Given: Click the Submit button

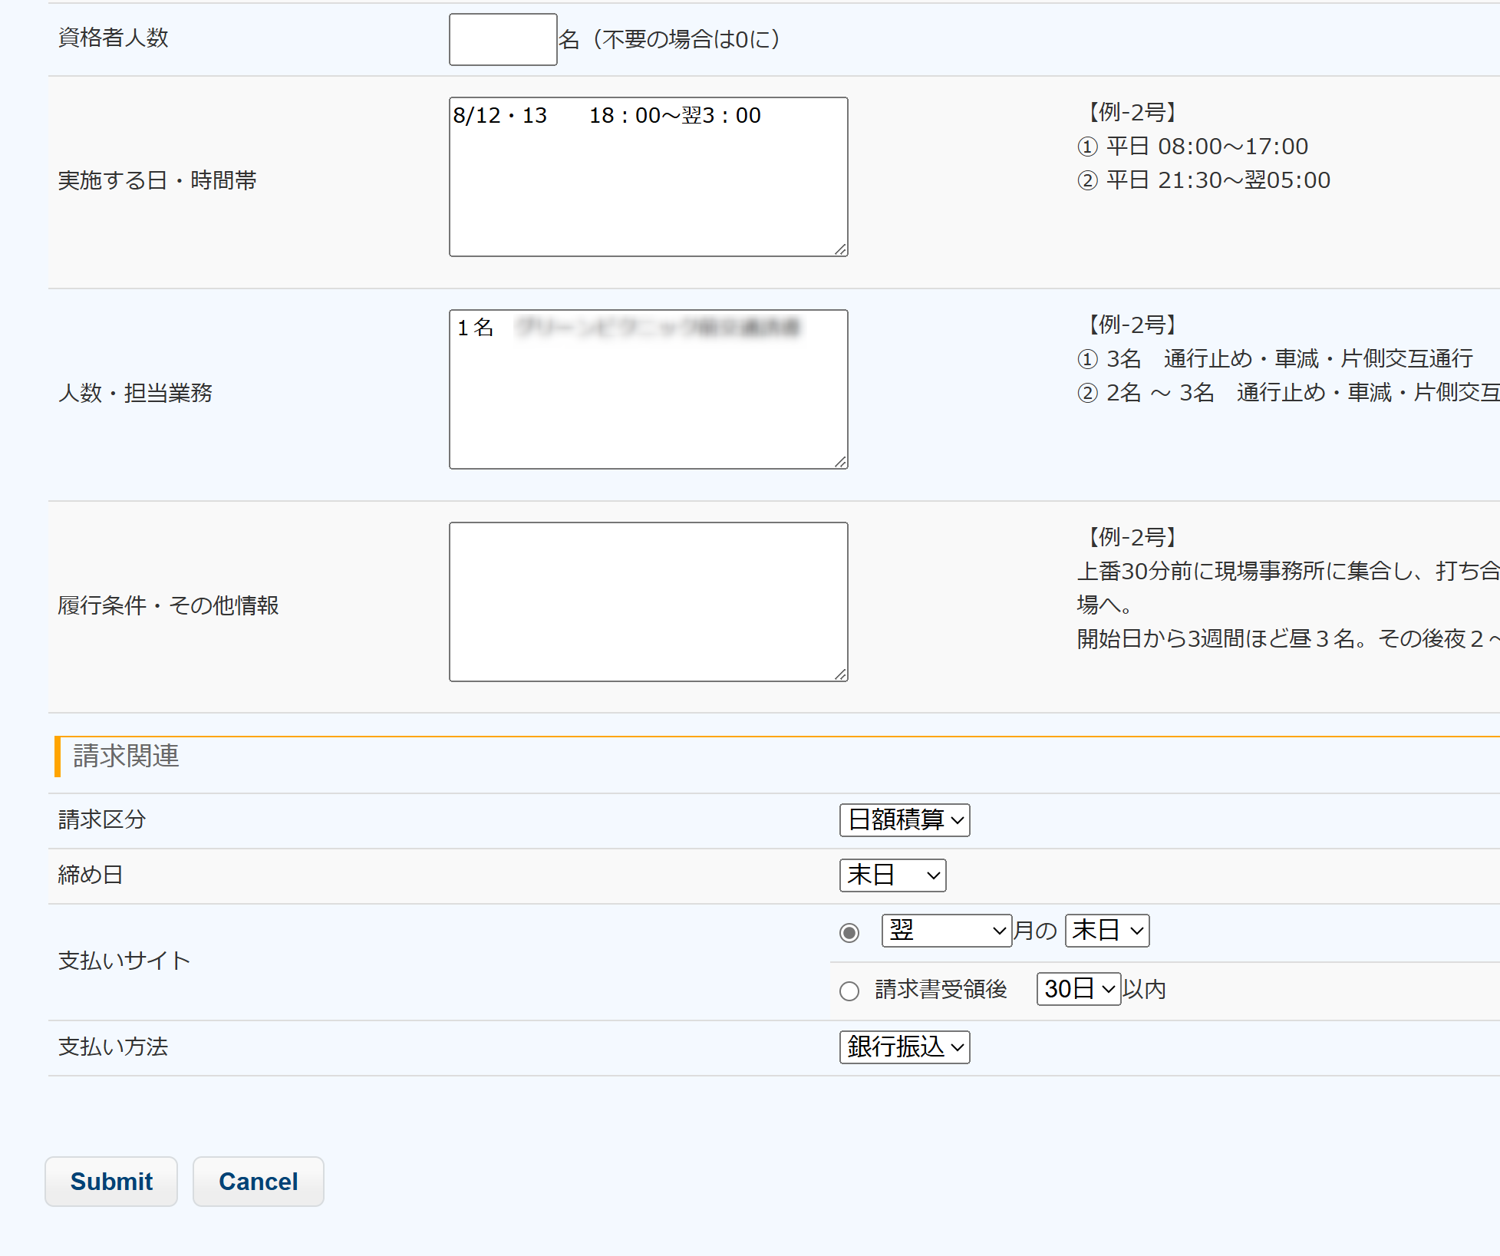Looking at the screenshot, I should [111, 1182].
